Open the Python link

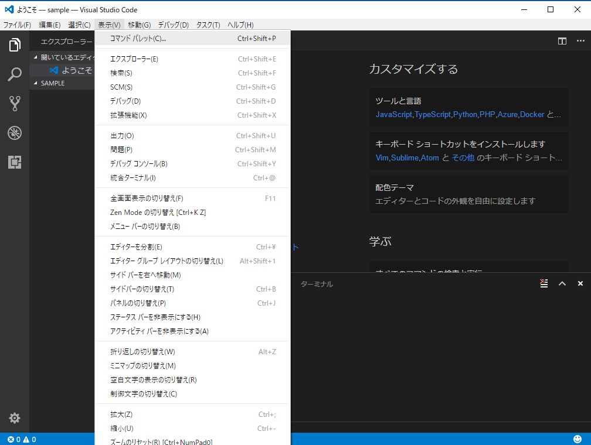tap(465, 114)
